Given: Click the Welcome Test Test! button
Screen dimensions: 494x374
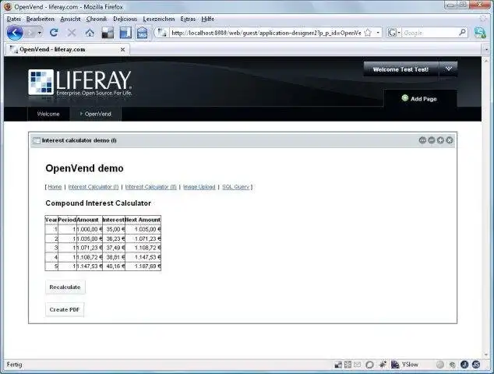Looking at the screenshot, I should pyautogui.click(x=400, y=69).
